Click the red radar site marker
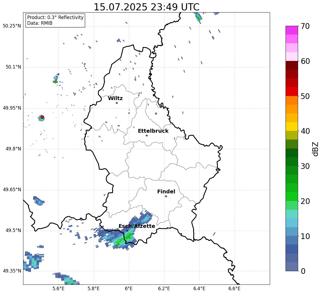 click(x=42, y=117)
